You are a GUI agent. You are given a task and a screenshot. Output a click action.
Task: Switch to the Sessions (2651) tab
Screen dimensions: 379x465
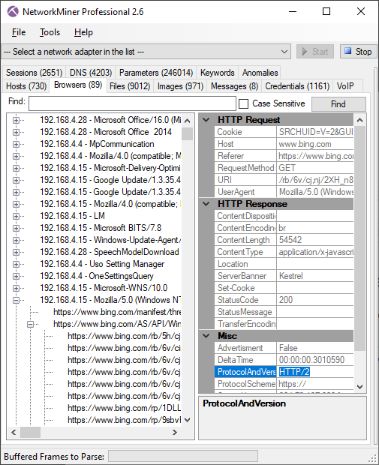pos(34,73)
